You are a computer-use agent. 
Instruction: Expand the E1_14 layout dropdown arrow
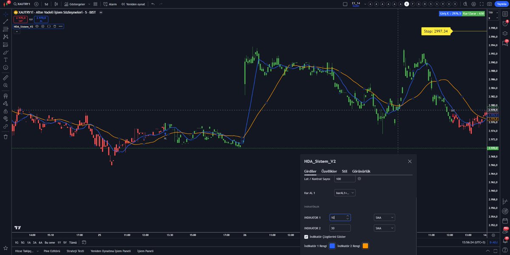pos(364,4)
